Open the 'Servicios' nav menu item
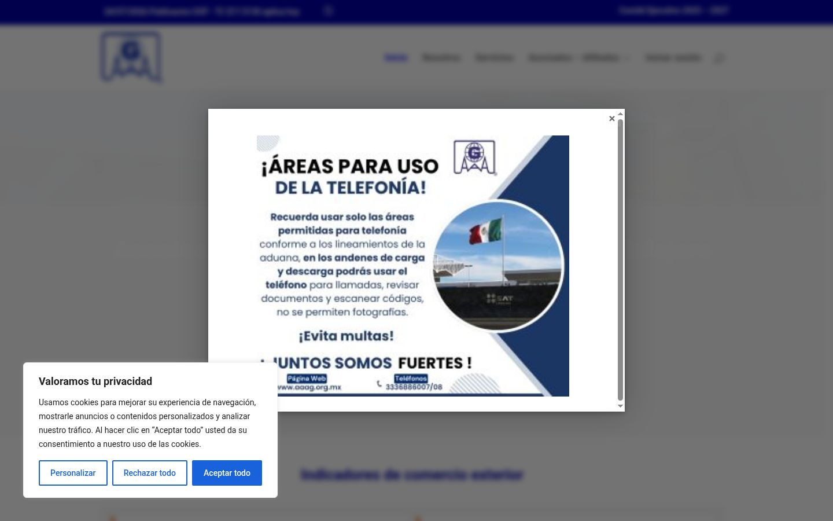The image size is (833, 521). [x=494, y=57]
